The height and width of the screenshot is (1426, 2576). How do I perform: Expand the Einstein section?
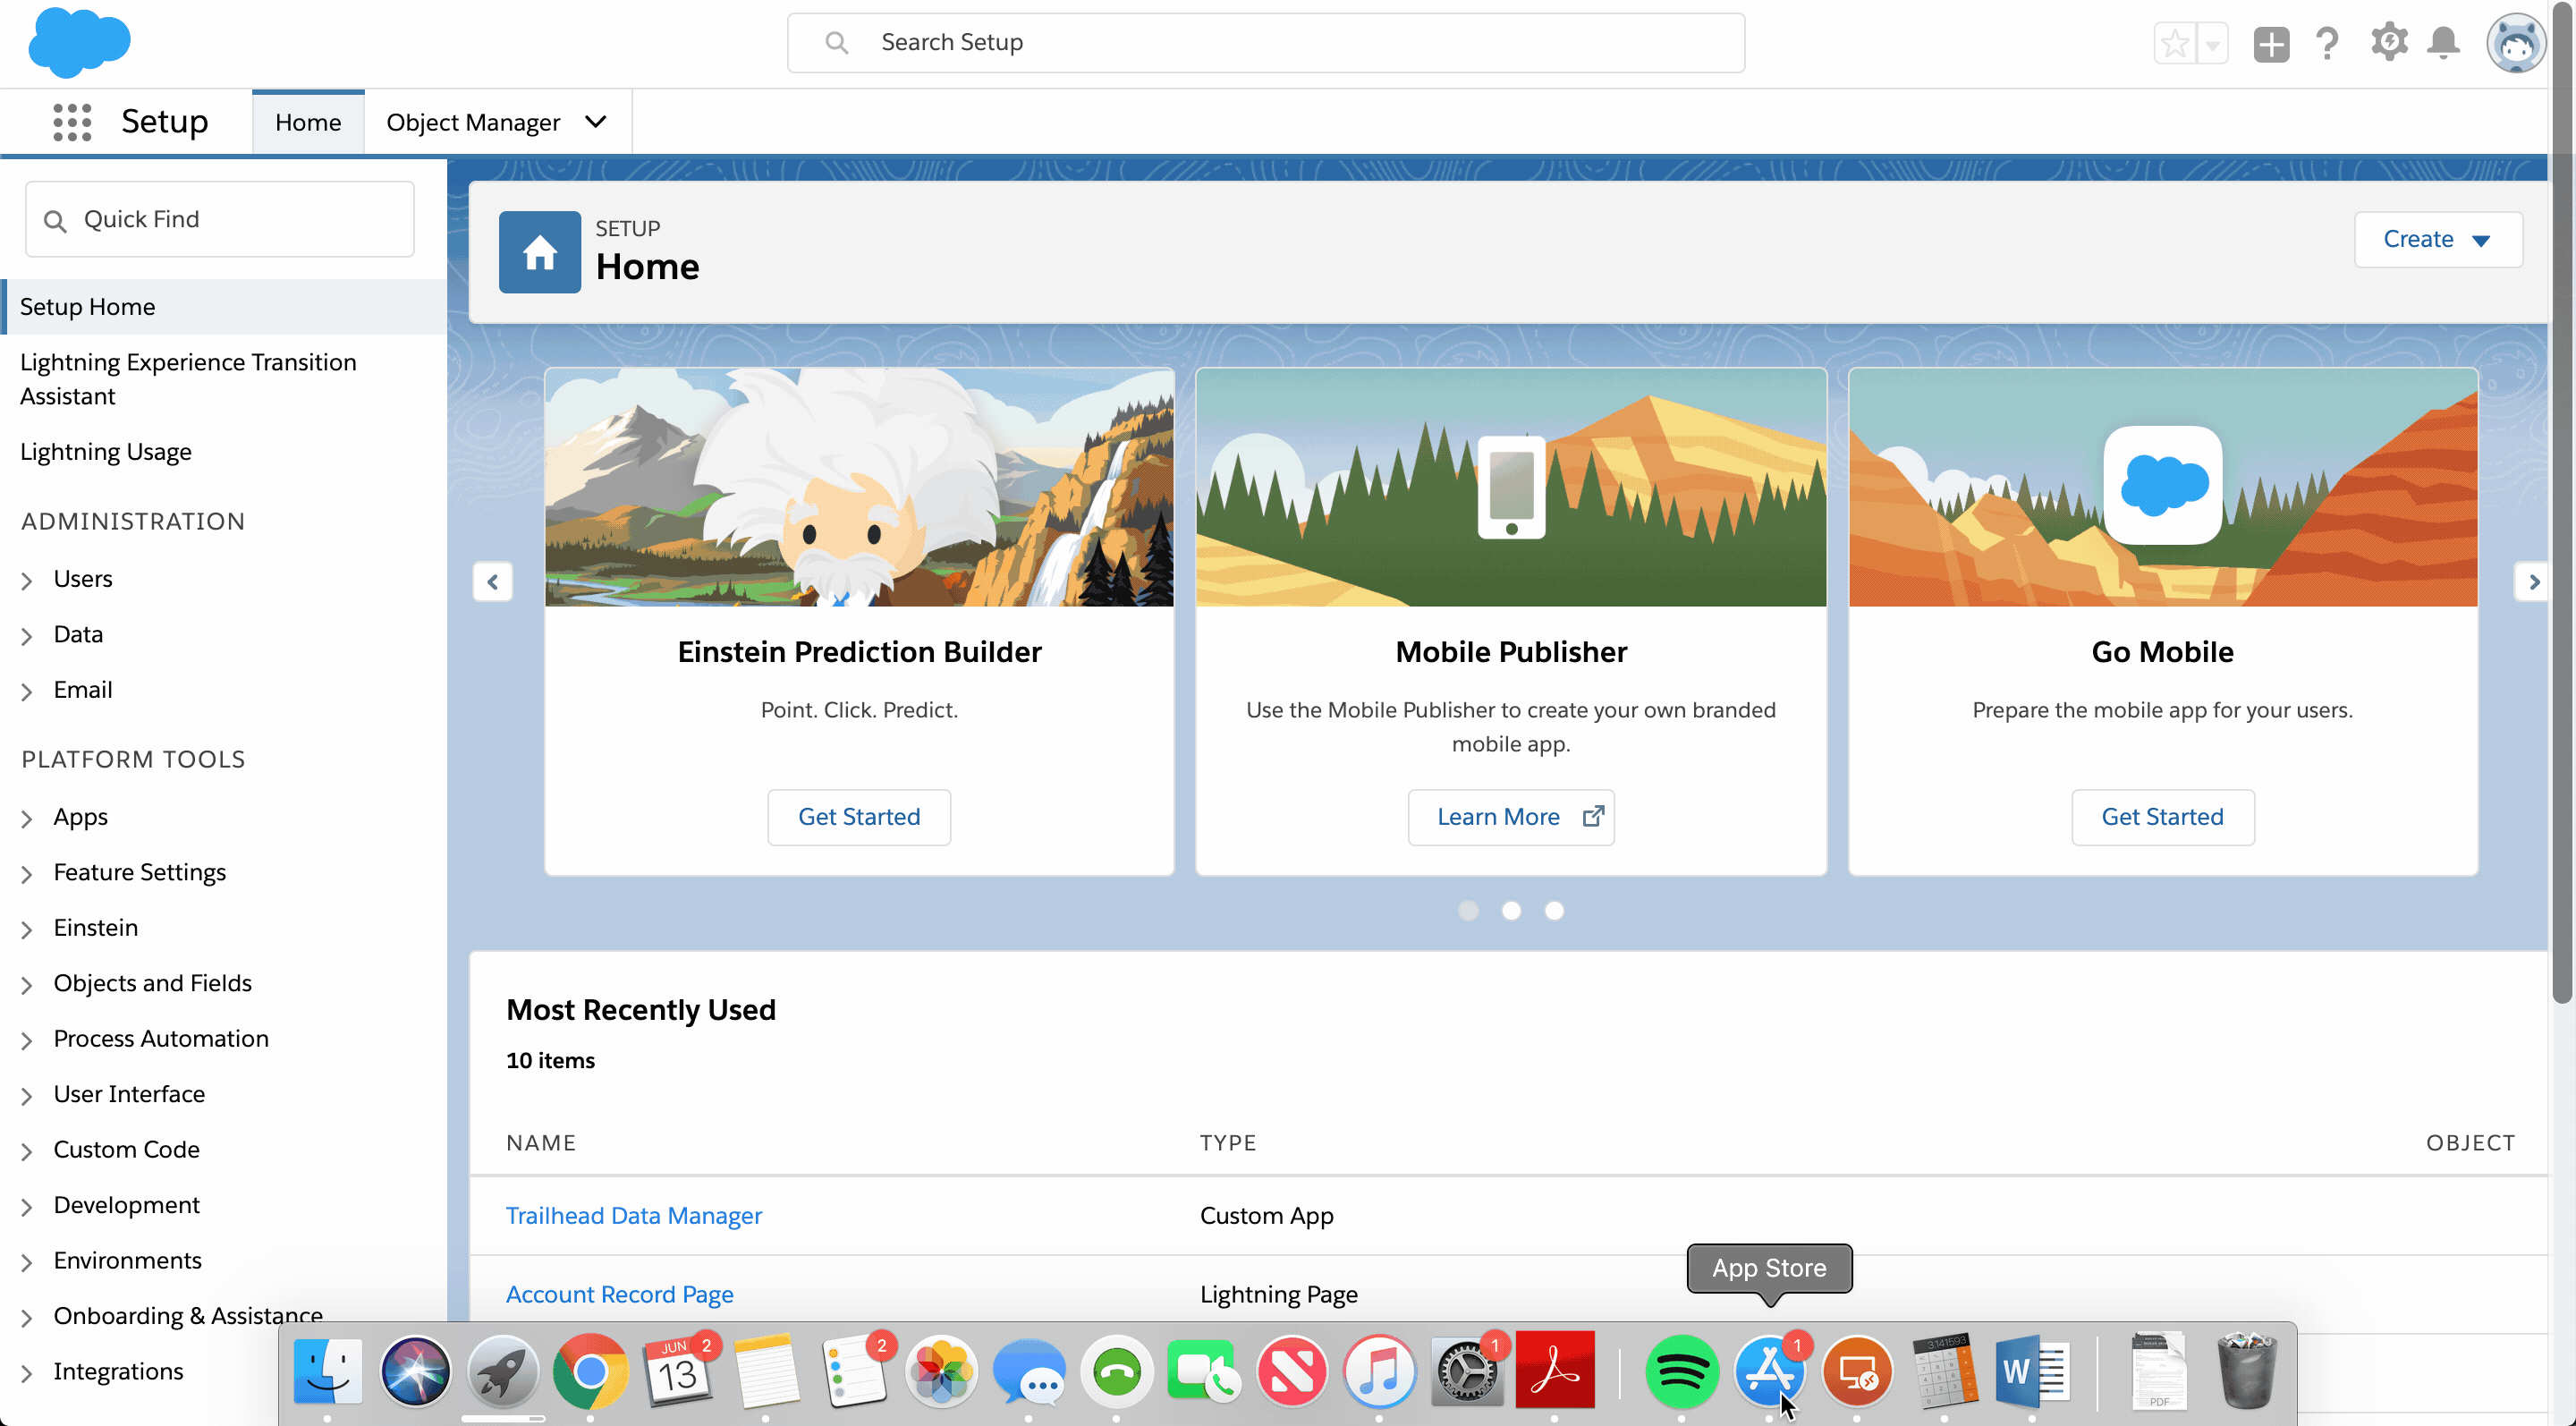point(27,929)
